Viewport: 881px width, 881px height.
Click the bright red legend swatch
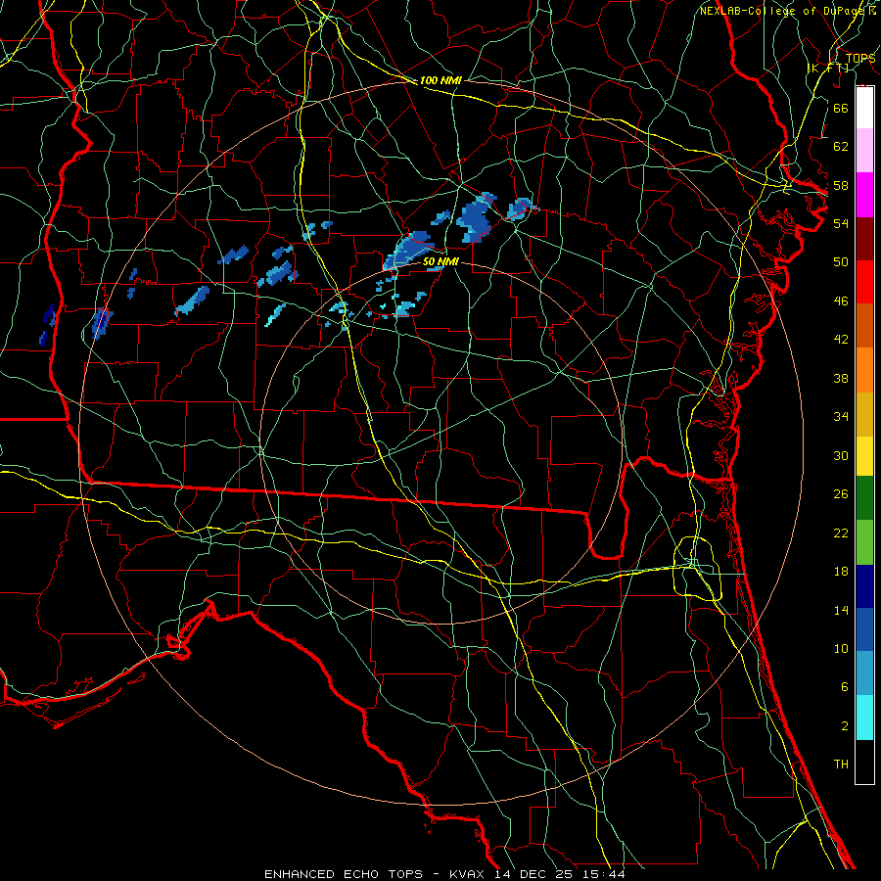coord(864,282)
